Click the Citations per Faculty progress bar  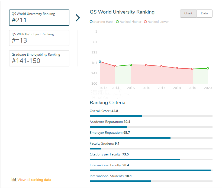coord(151,160)
